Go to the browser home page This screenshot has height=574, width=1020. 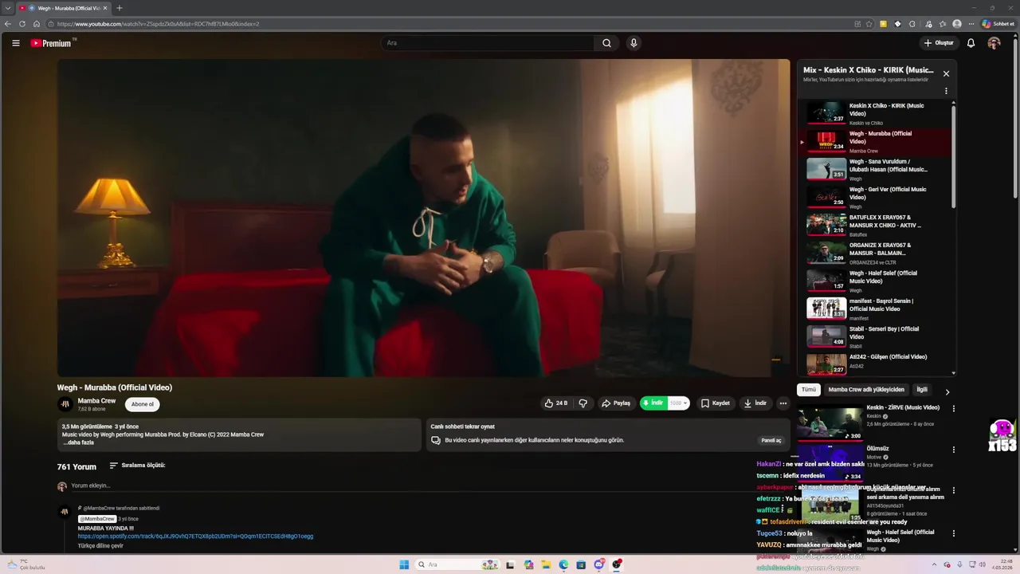[37, 24]
